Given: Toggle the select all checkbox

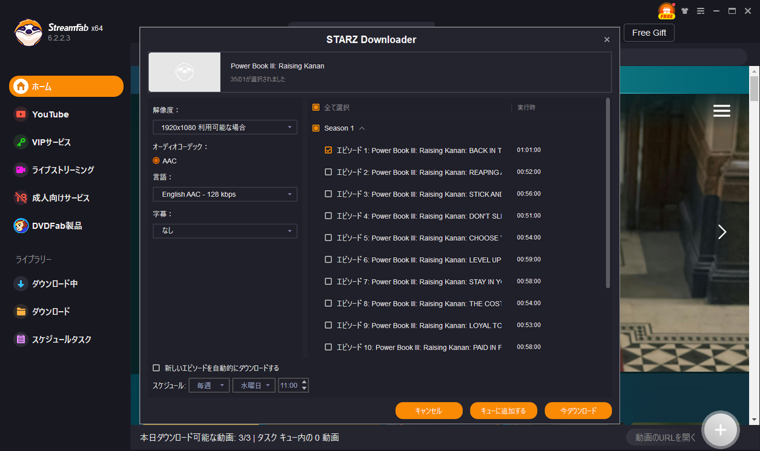Looking at the screenshot, I should click(316, 108).
